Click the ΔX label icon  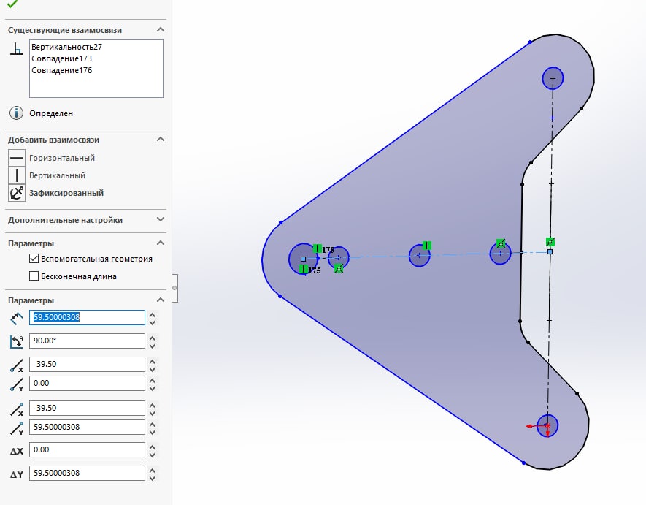pos(17,451)
